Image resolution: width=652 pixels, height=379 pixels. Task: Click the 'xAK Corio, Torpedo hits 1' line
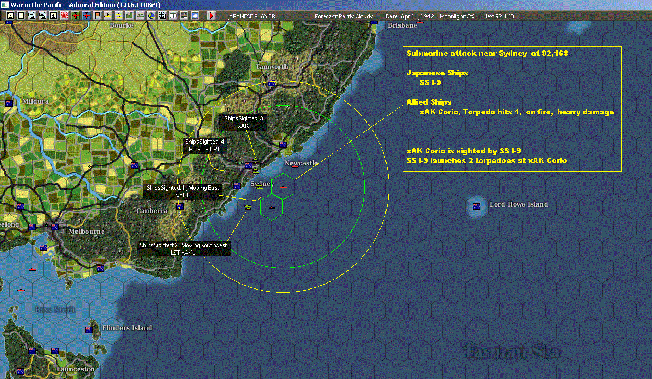(x=517, y=112)
